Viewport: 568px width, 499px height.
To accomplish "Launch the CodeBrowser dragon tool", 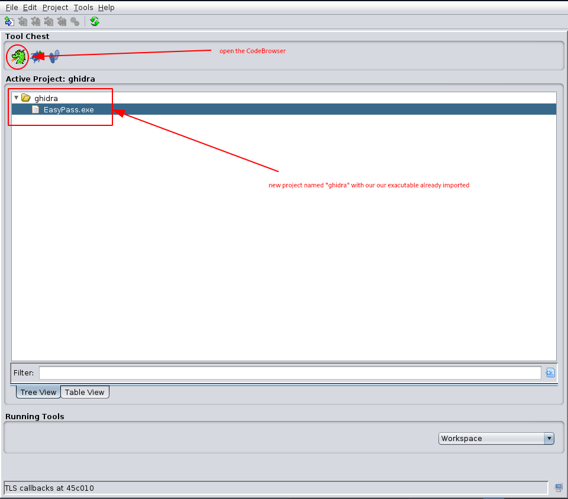I will coord(18,57).
